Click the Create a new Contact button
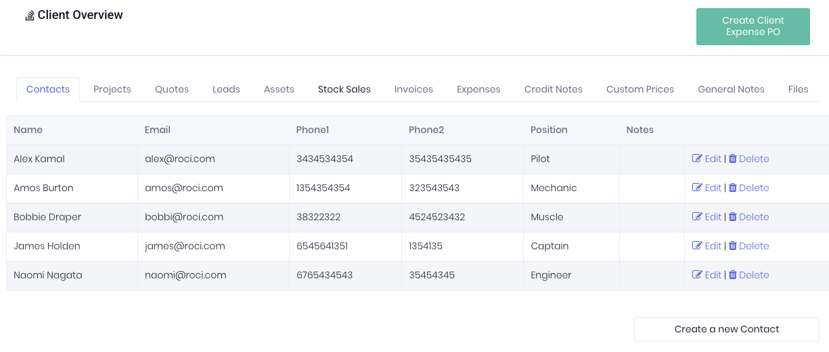Image resolution: width=829 pixels, height=352 pixels. click(726, 329)
